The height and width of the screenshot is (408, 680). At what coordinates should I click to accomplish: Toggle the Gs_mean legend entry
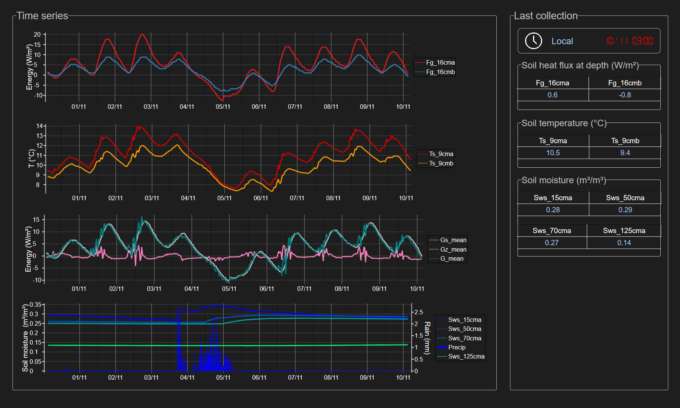click(x=453, y=240)
